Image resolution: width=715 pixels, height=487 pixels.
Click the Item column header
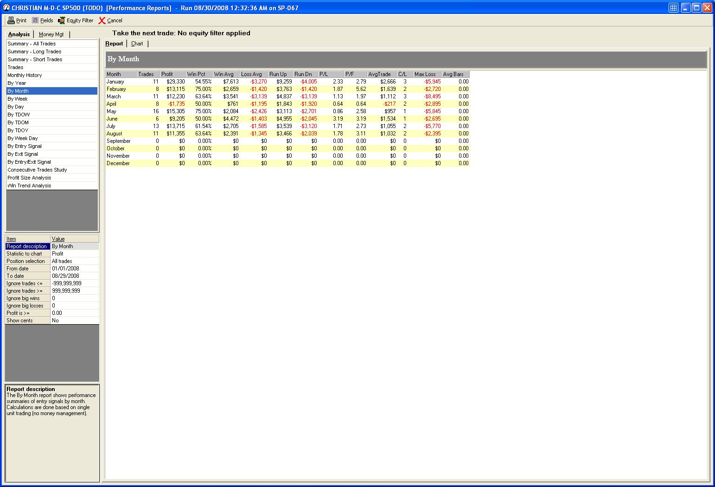(x=28, y=239)
